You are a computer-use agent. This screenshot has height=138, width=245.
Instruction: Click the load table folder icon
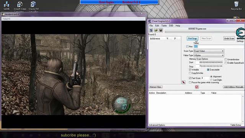[x=156, y=30]
